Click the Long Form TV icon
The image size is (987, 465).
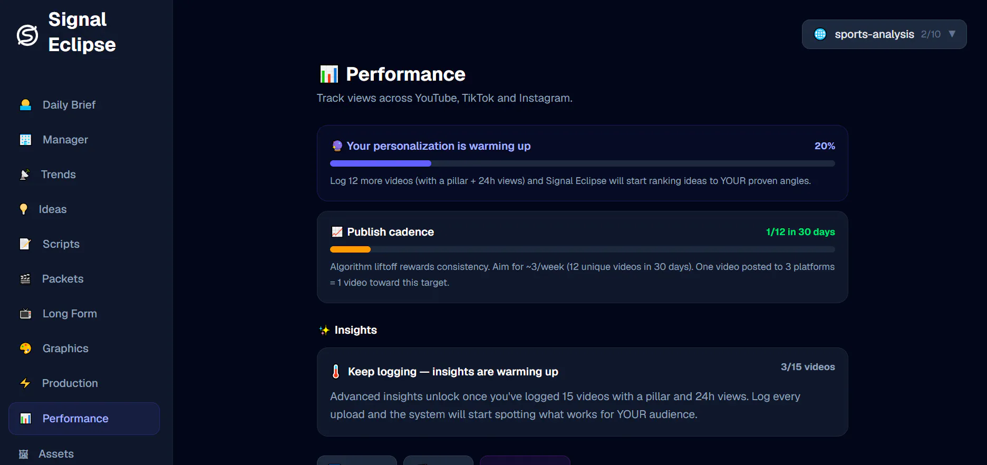(x=25, y=314)
